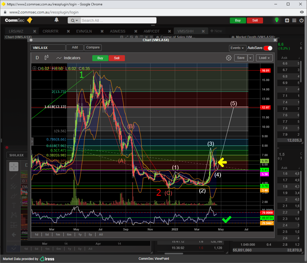Image resolution: width=307 pixels, height=263 pixels.
Task: Open the chart settings gear
Action: click(228, 58)
